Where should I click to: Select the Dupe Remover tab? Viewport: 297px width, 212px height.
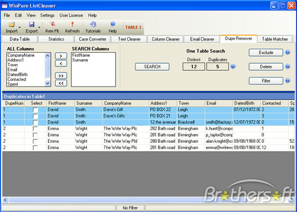(x=238, y=39)
